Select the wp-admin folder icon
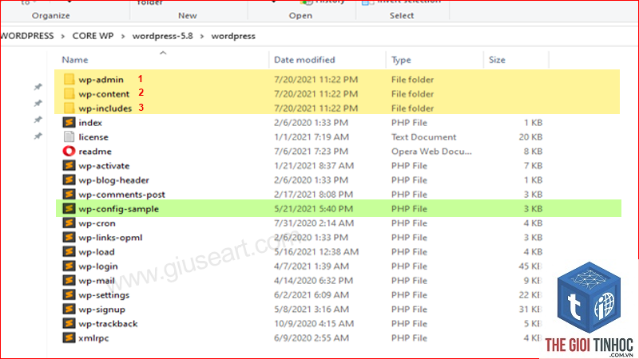This screenshot has height=359, width=639. (69, 79)
